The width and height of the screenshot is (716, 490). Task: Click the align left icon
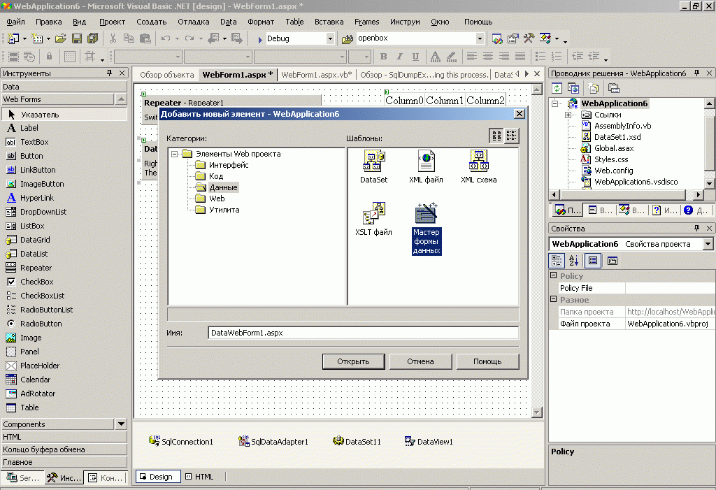click(472, 57)
